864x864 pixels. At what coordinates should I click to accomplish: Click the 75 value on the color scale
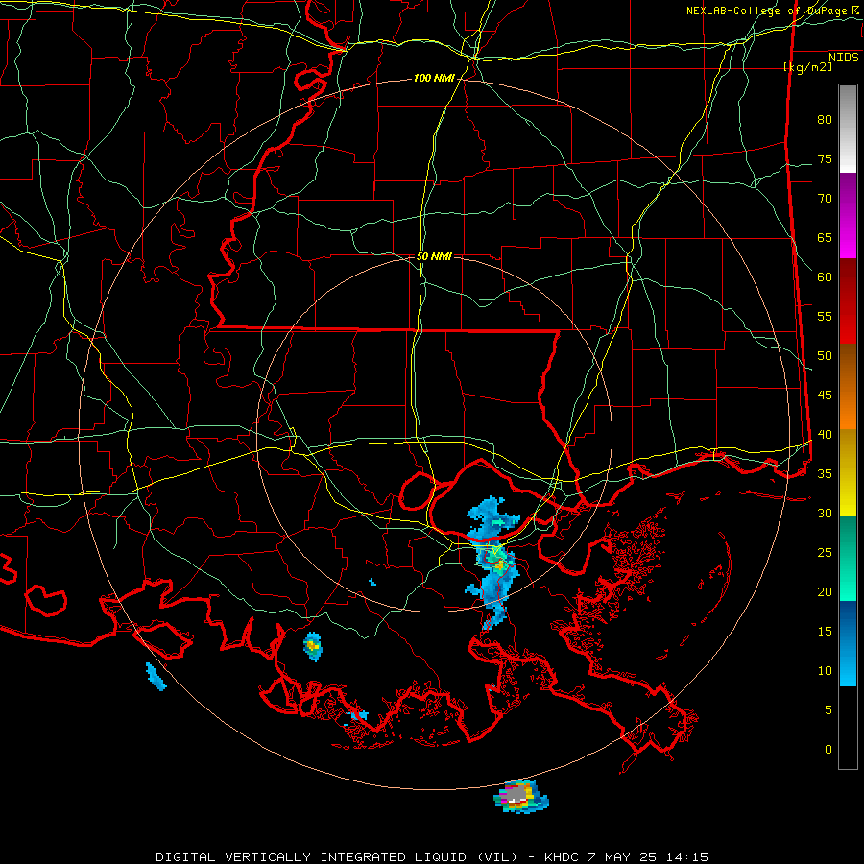(x=825, y=159)
